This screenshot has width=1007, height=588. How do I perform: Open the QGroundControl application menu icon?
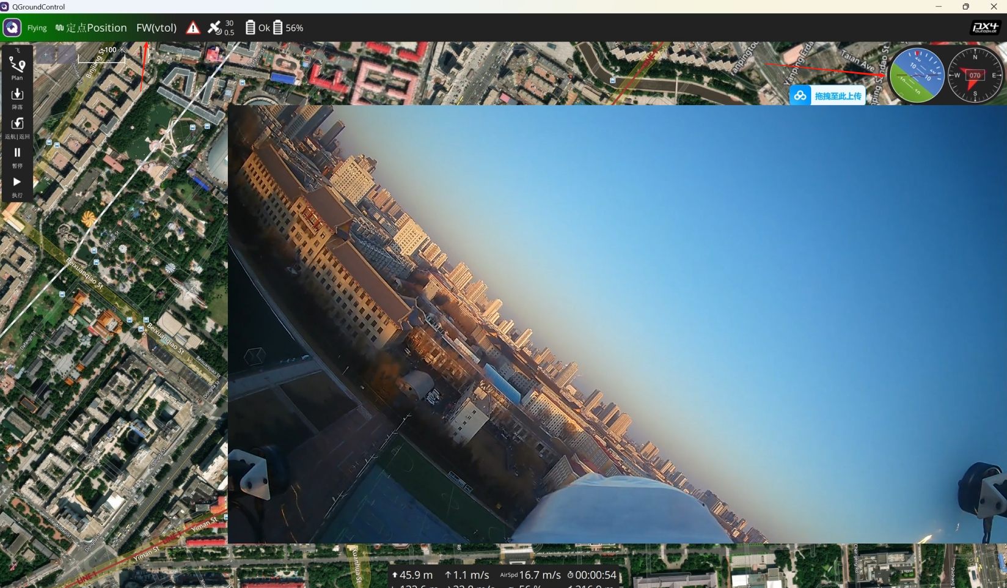click(12, 28)
